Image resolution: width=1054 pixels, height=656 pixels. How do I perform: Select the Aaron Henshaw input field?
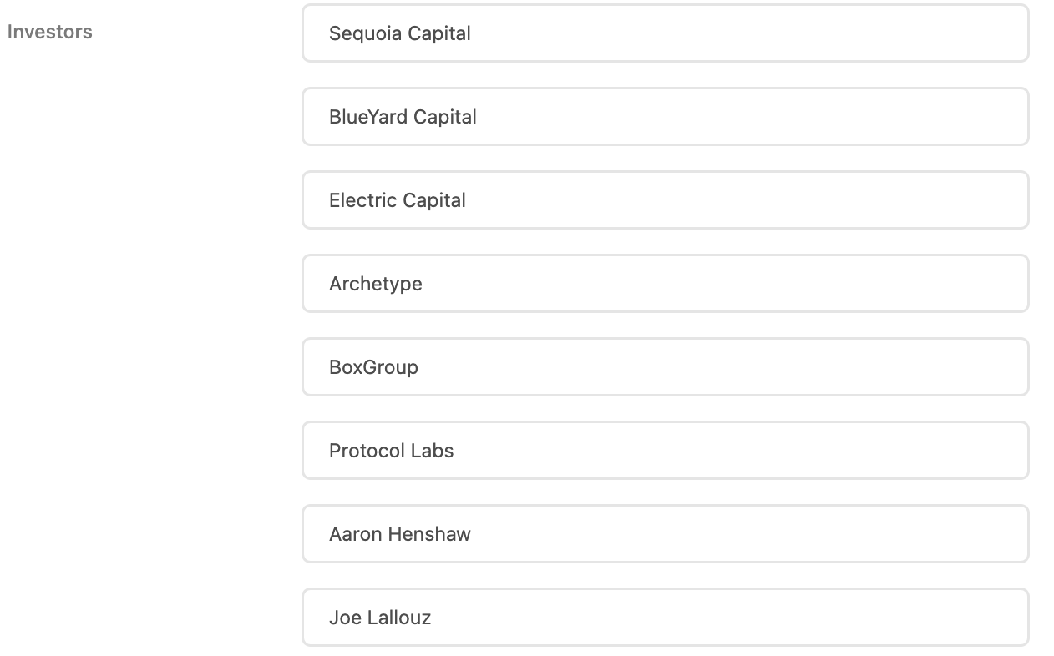click(665, 534)
